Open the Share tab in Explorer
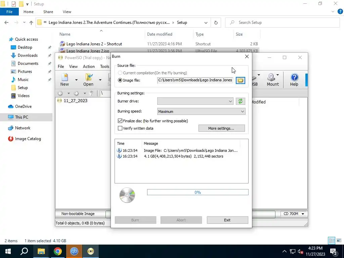Viewport: 344px width, 258px height. tap(48, 12)
